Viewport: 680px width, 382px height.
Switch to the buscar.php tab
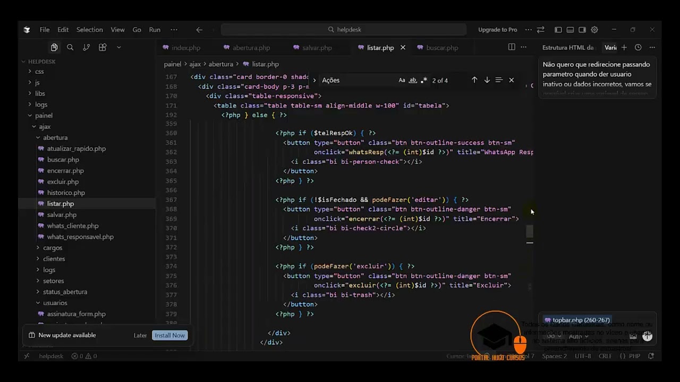click(x=442, y=48)
